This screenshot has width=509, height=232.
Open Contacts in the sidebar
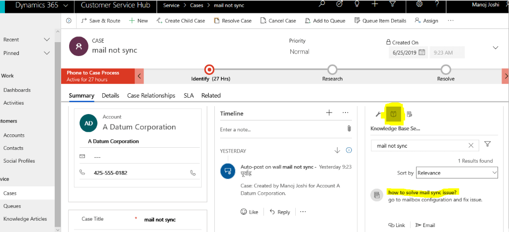click(x=13, y=148)
